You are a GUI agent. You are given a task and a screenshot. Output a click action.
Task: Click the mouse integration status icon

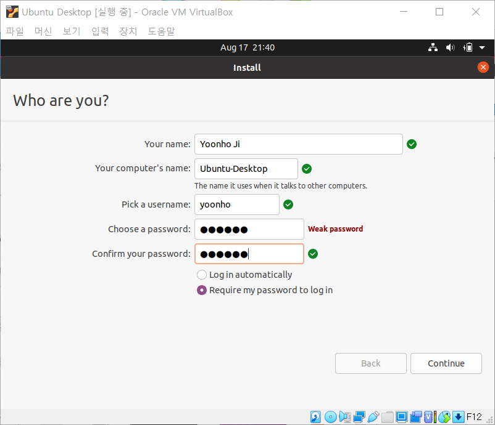444,417
